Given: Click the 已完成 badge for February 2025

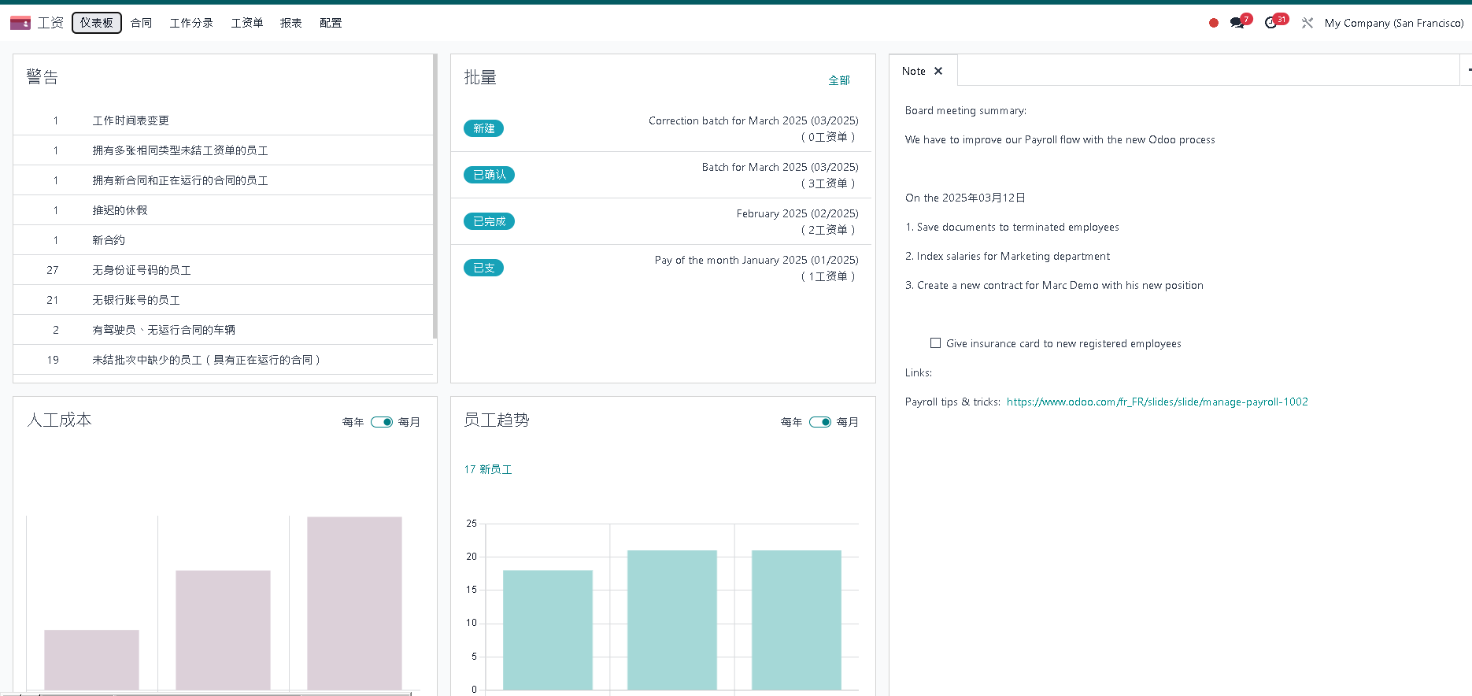Looking at the screenshot, I should pos(489,221).
